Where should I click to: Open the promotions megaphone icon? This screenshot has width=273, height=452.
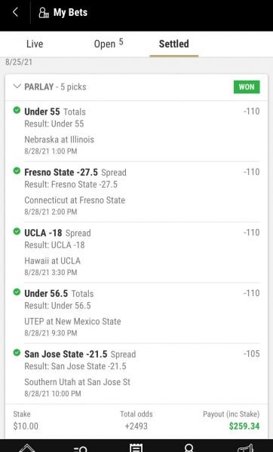(244, 447)
